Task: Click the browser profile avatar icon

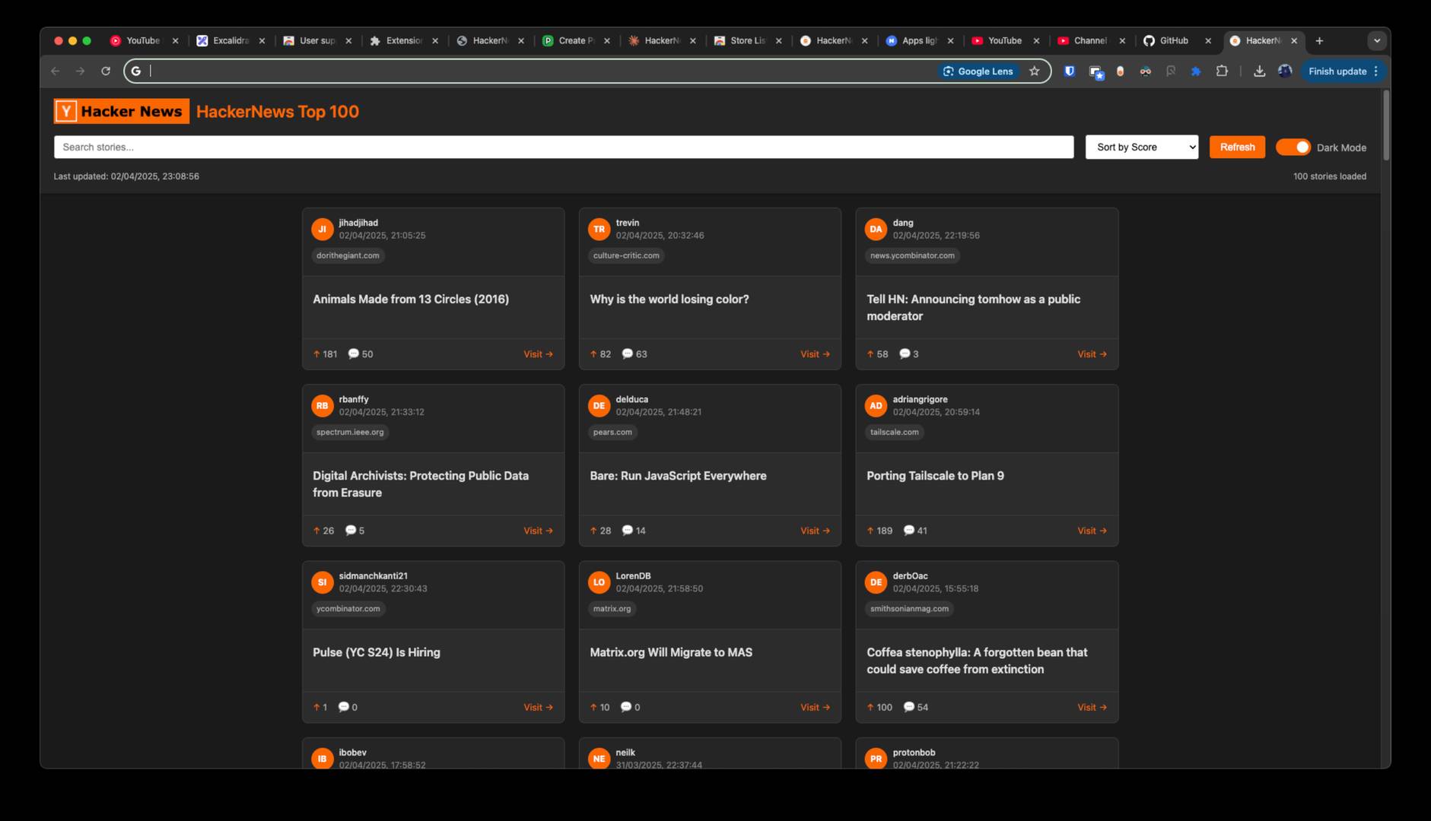Action: pos(1285,71)
